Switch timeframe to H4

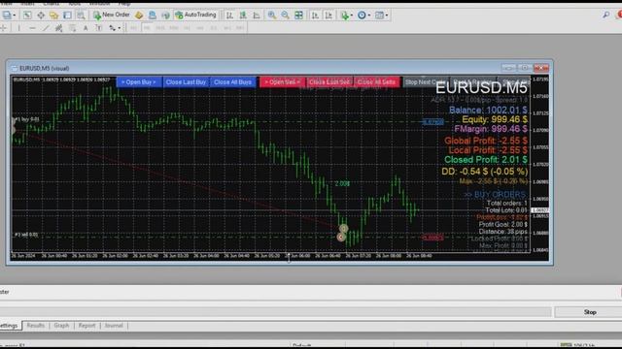coord(200,28)
